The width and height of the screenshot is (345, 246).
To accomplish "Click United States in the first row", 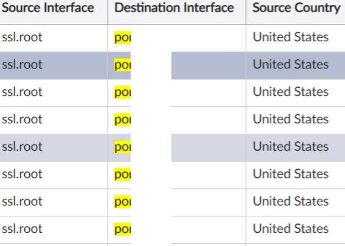I will tap(291, 37).
